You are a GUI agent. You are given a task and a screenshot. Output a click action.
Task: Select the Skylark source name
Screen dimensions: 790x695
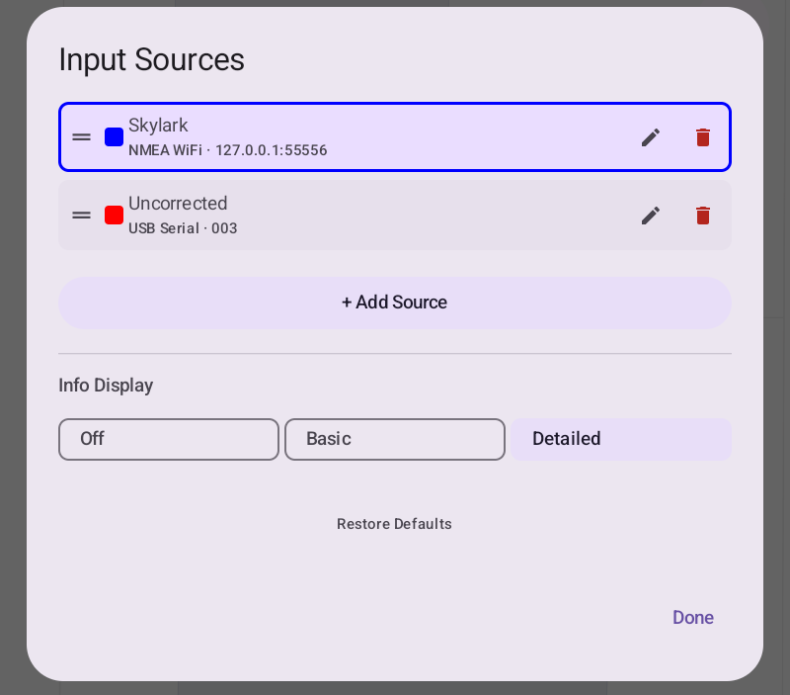[158, 126]
